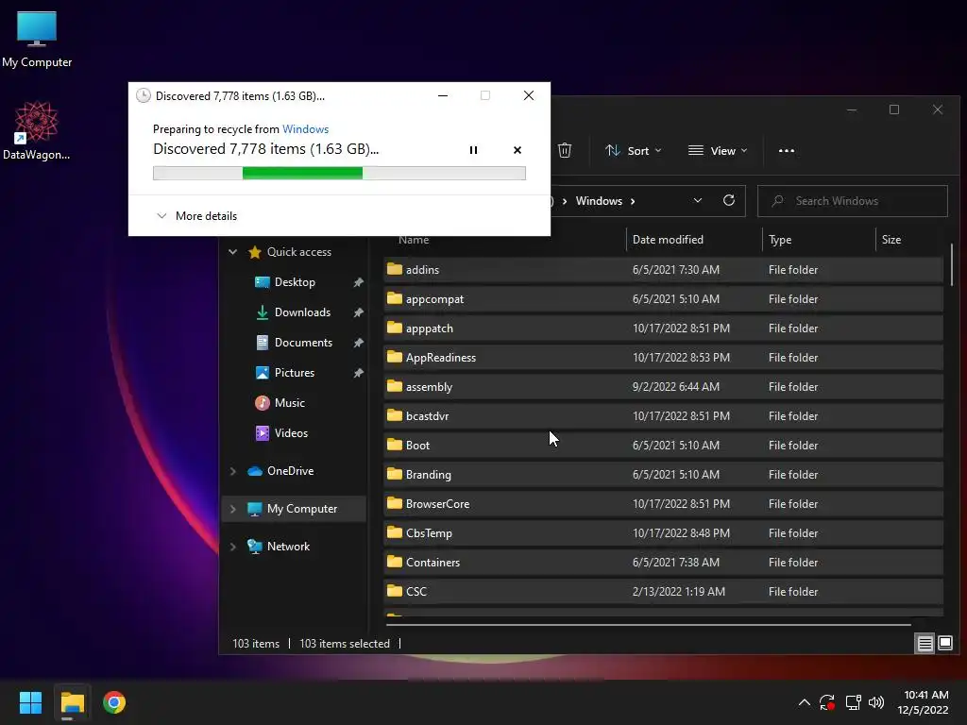Open the Windows link in progress dialog

point(305,128)
